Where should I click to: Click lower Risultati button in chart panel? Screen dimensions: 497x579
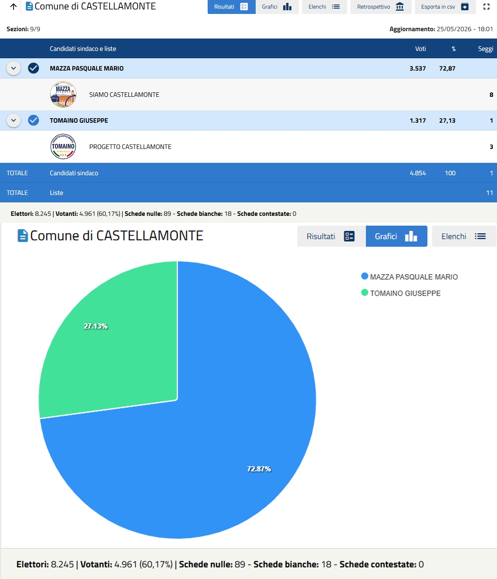pos(331,236)
